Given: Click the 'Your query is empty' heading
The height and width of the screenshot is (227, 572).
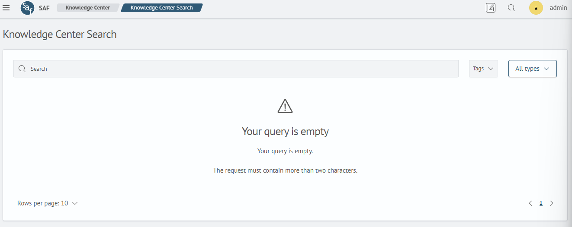Looking at the screenshot, I should pos(285,132).
